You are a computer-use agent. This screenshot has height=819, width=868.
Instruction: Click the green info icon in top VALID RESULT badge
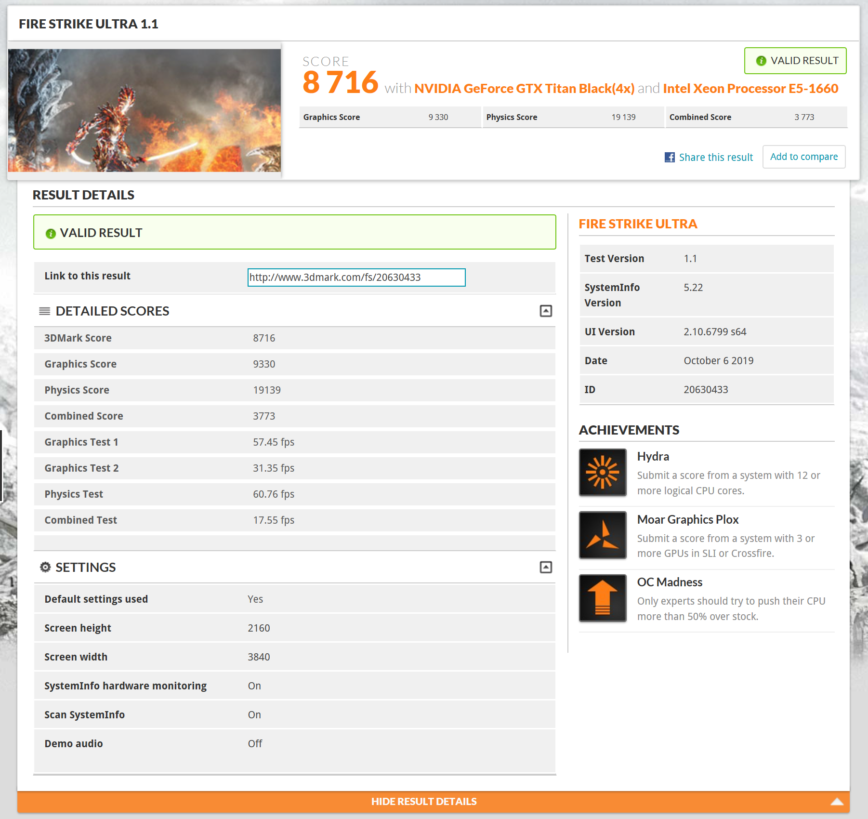761,61
